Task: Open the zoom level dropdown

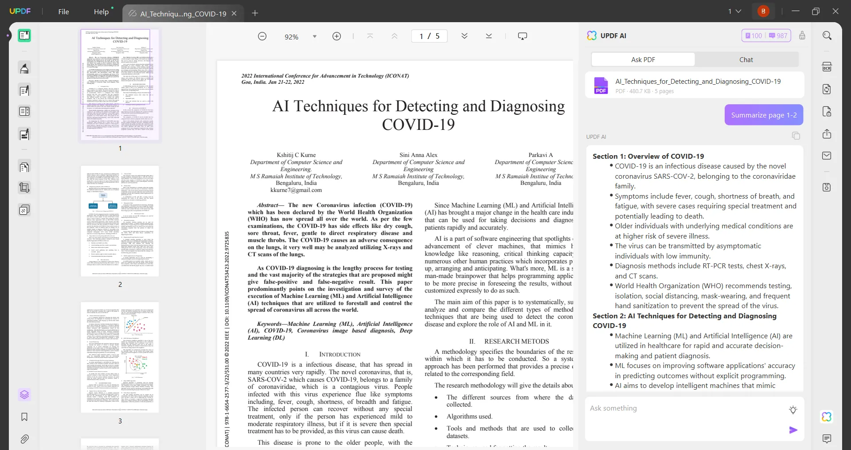Action: coord(315,36)
